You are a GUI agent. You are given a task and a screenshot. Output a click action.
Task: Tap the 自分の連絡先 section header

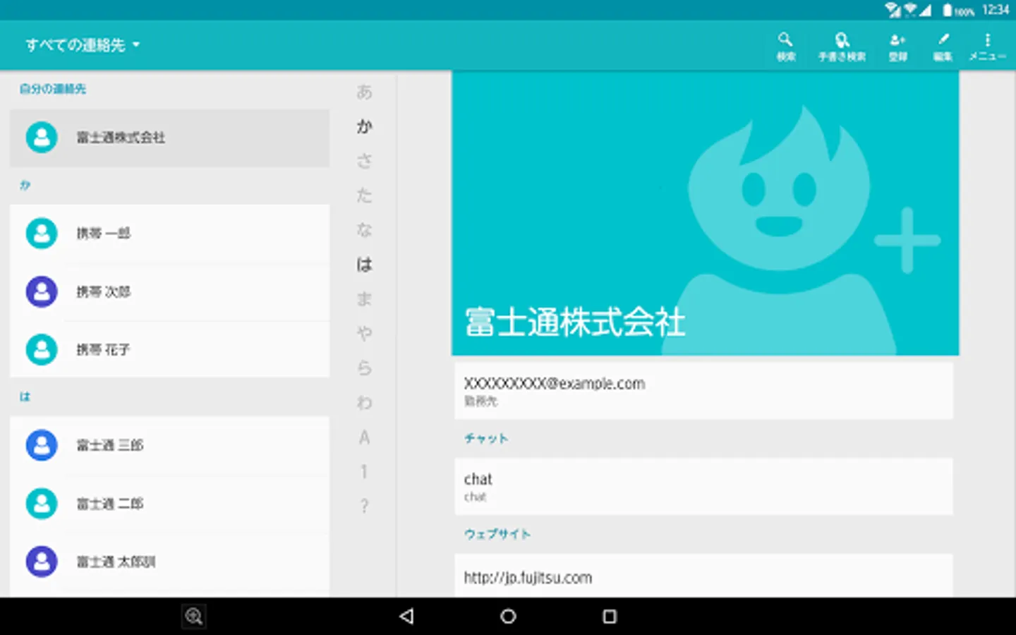click(53, 89)
